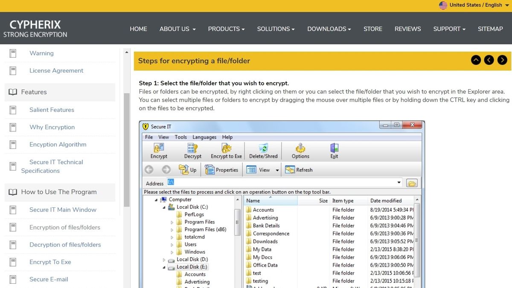This screenshot has width=512, height=288.
Task: Open the Properties panel icon
Action: 221,169
